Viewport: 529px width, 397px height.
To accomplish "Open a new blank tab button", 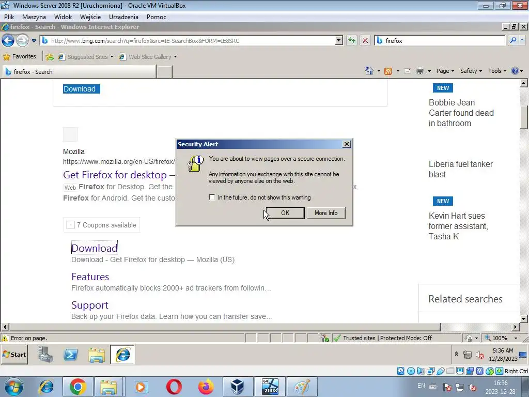I will [165, 72].
